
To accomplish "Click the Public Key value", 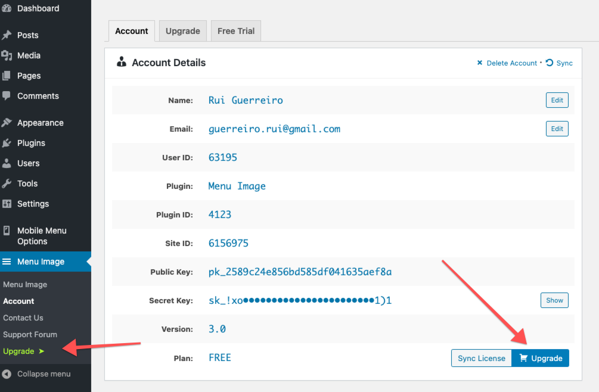I will [300, 272].
